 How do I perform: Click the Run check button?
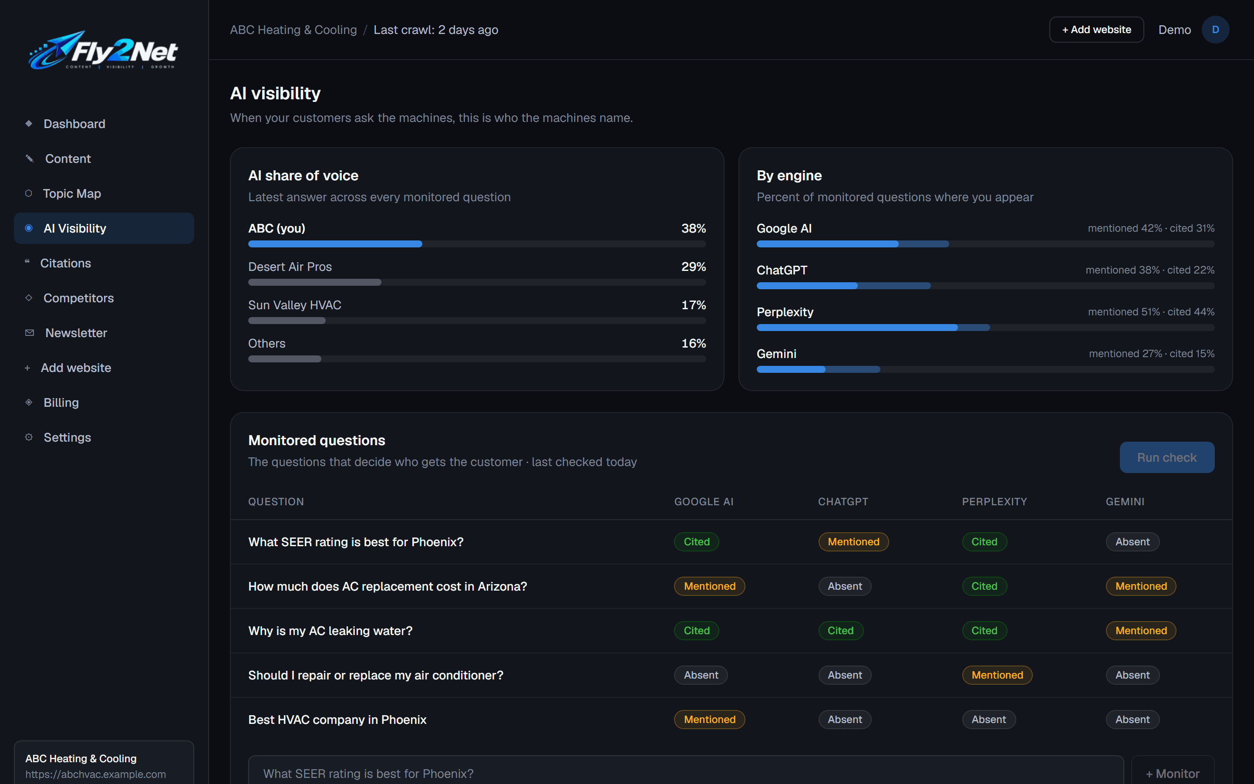[x=1167, y=457]
